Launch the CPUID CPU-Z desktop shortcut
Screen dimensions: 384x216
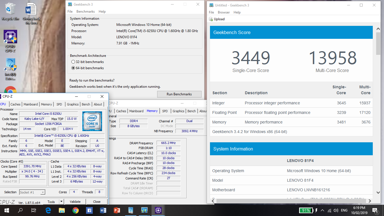click(x=10, y=41)
